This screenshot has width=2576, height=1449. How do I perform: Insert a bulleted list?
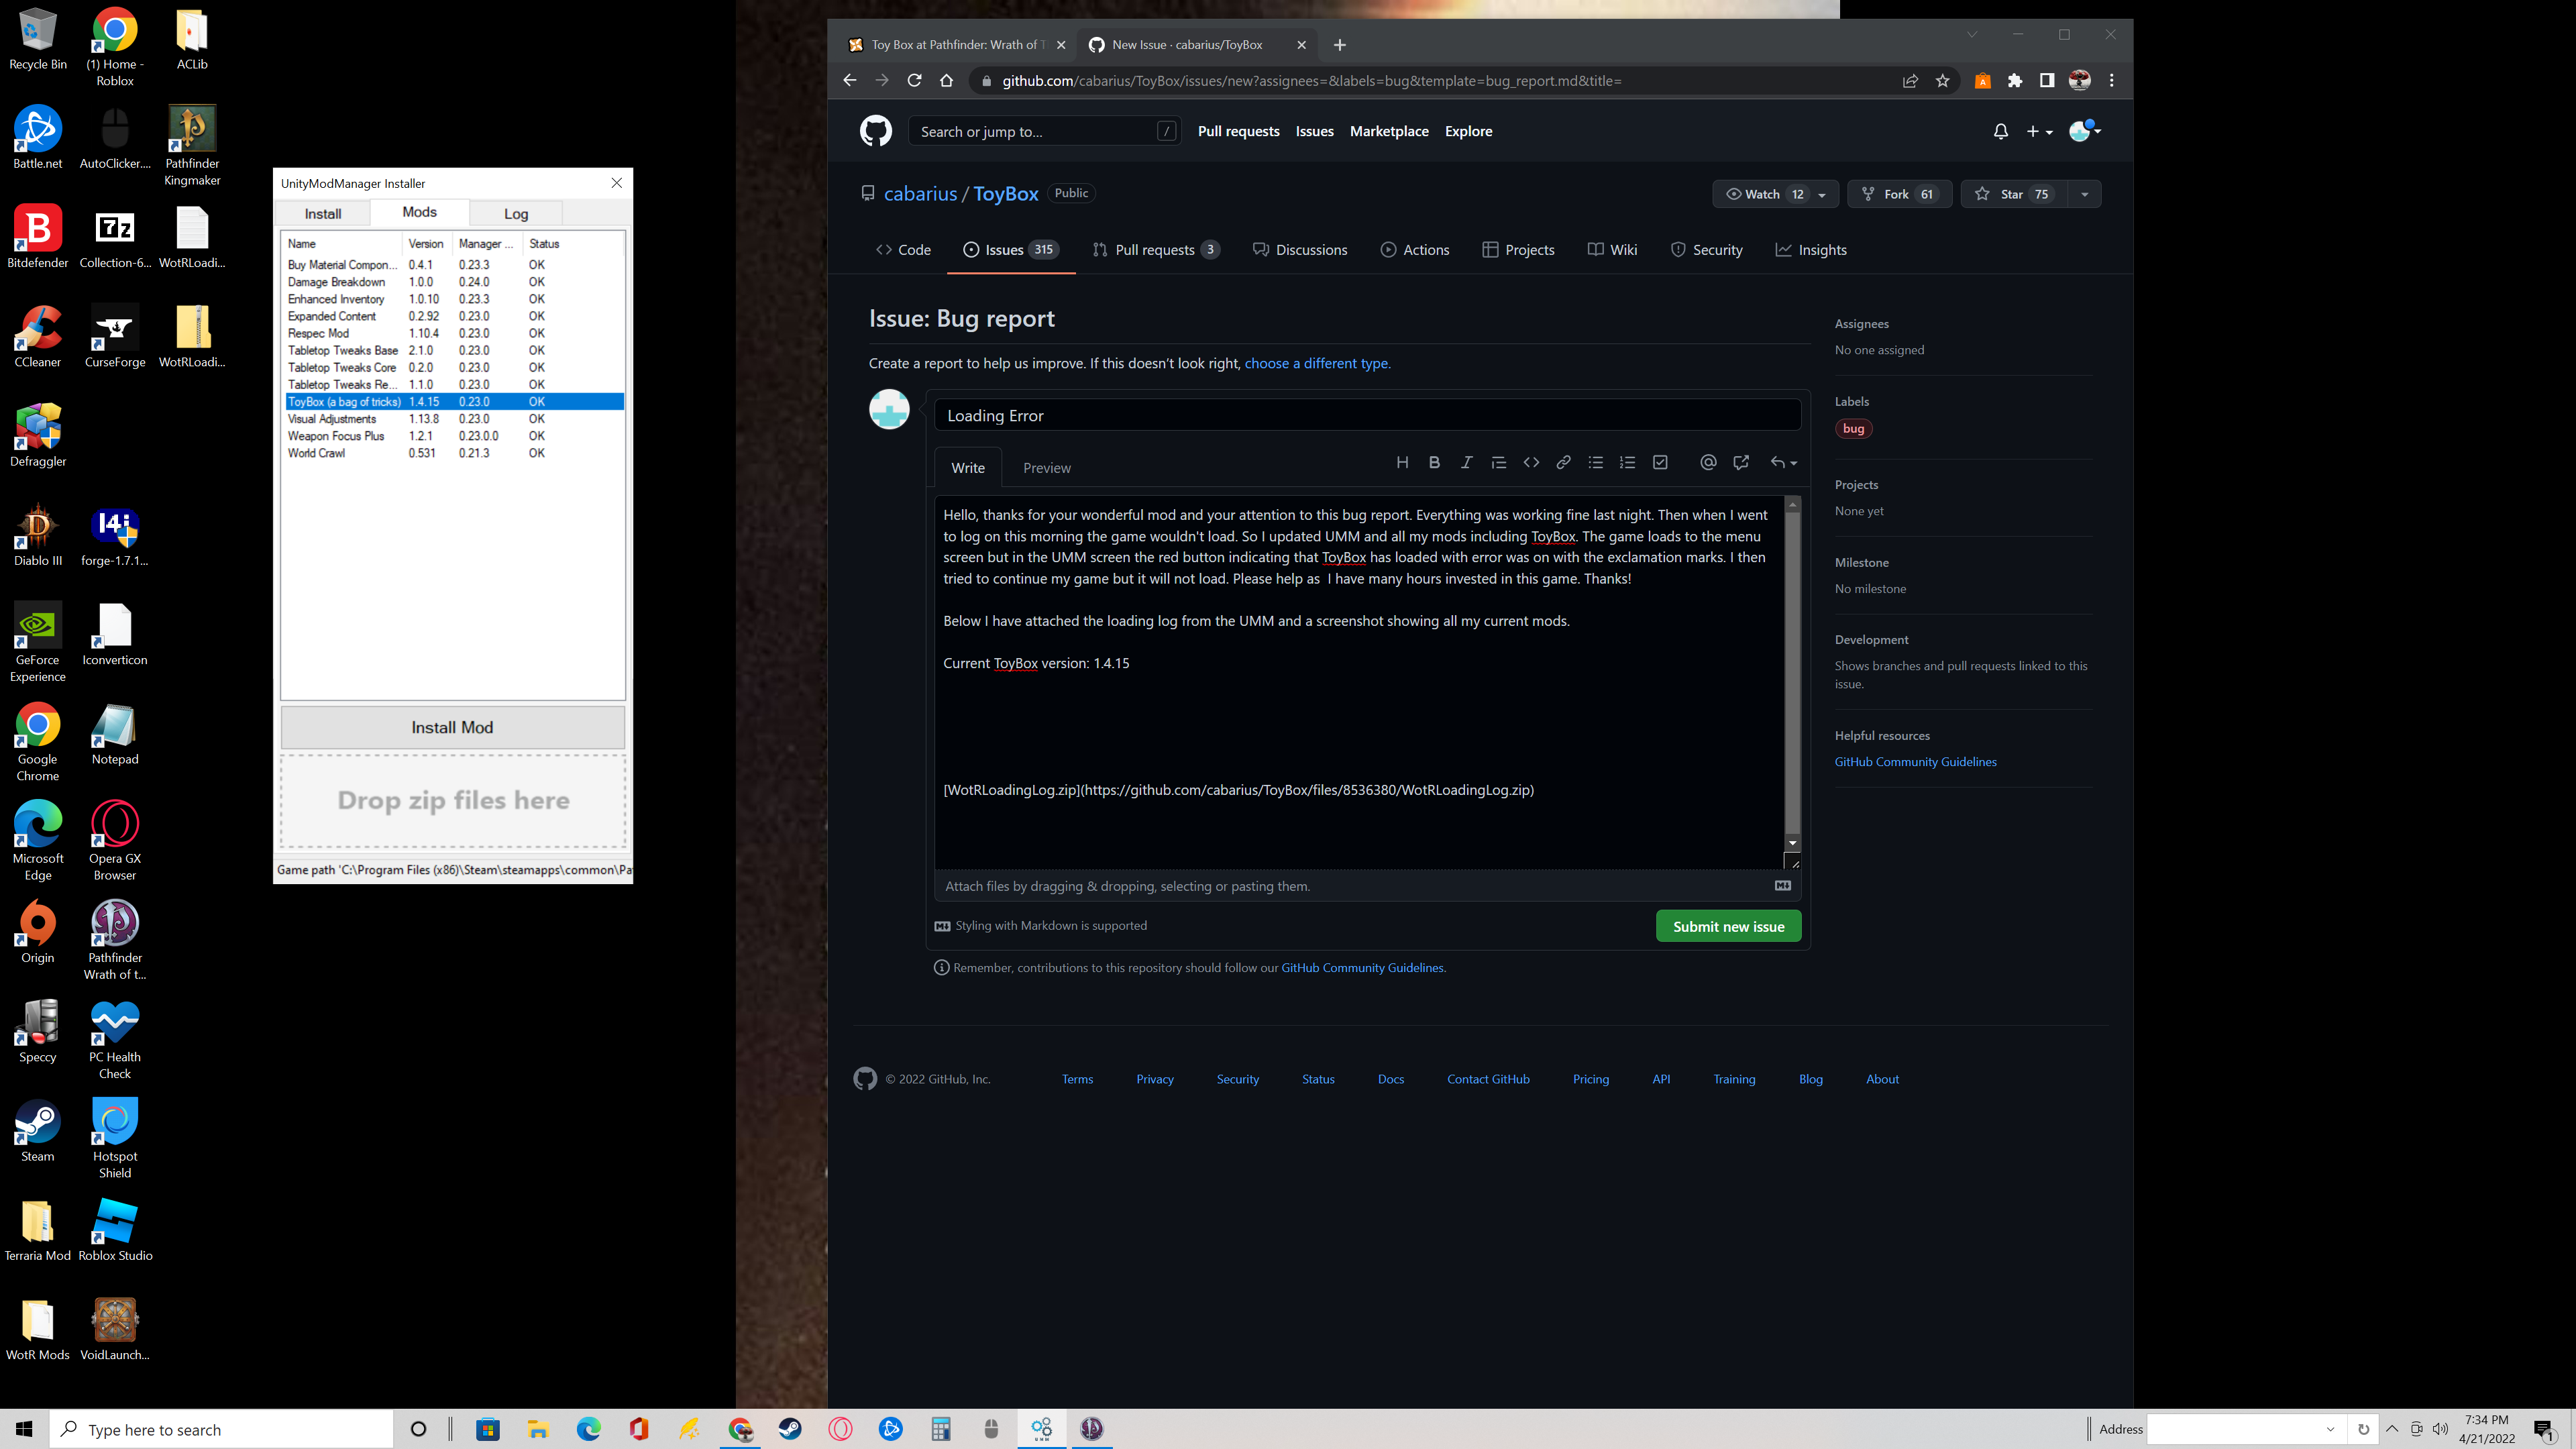click(x=1595, y=462)
